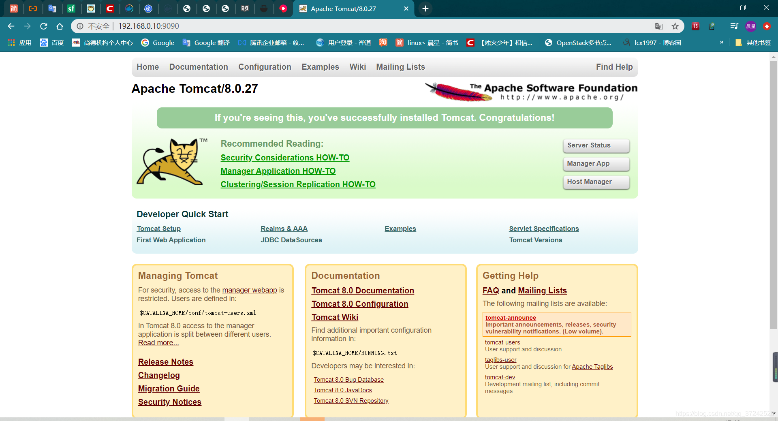
Task: Open Security Considerations HOW-TO
Action: coord(285,158)
